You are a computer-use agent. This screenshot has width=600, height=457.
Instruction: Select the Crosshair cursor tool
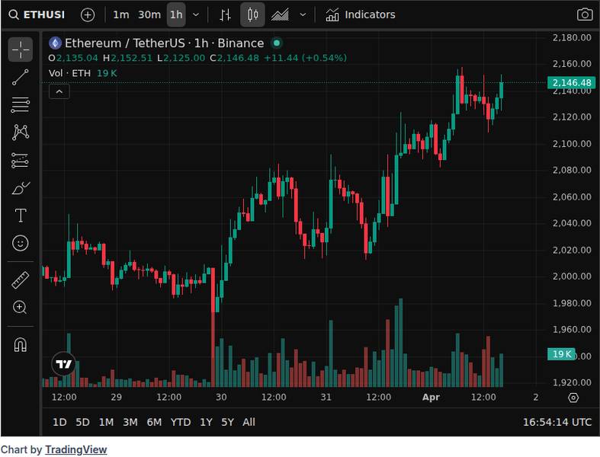21,50
